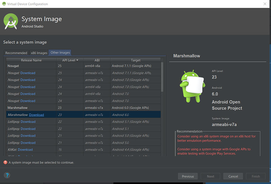
Task: Click the Previous button
Action: pos(188,176)
